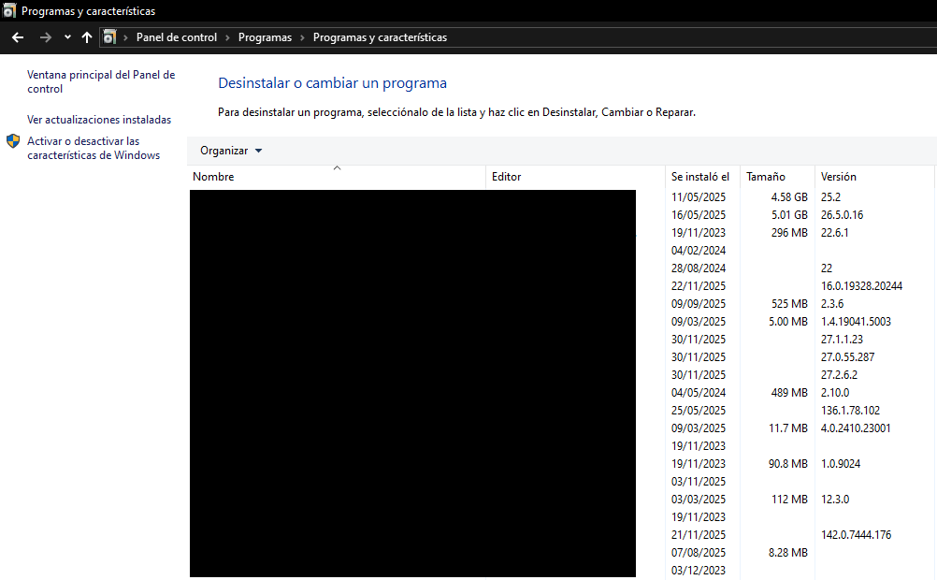937x580 pixels.
Task: Open the Organizar dropdown menu
Action: tap(231, 151)
